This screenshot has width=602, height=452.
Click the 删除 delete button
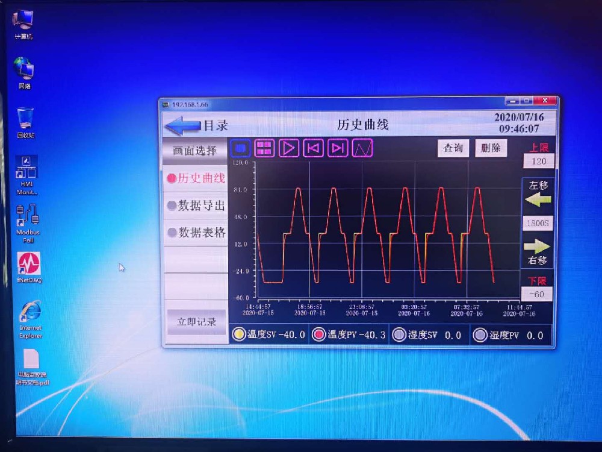[x=491, y=148]
